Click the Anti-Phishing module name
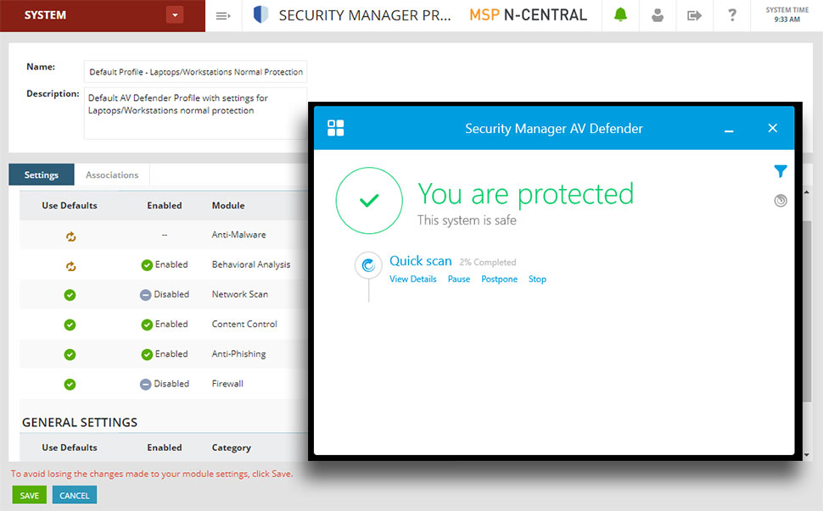The image size is (823, 511). (x=238, y=354)
